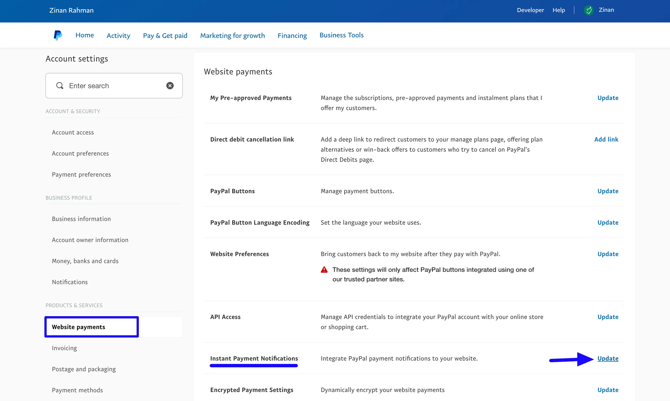The width and height of the screenshot is (670, 401).
Task: Click the Help link in header
Action: pyautogui.click(x=559, y=10)
